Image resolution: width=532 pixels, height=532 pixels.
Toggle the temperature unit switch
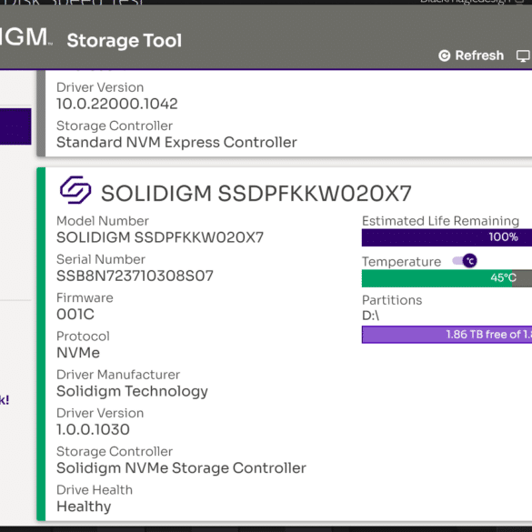tap(465, 261)
